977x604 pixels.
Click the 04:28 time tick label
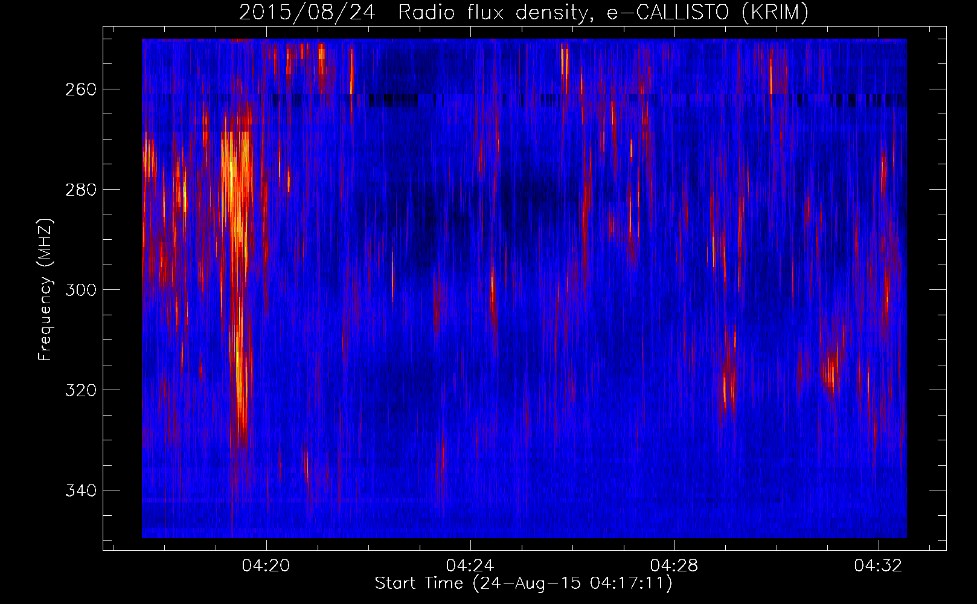[x=674, y=566]
